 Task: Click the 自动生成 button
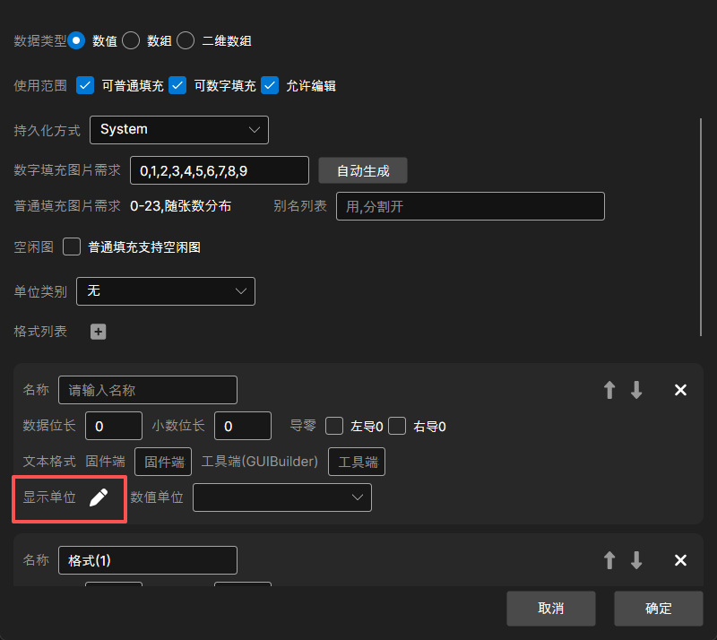[363, 170]
